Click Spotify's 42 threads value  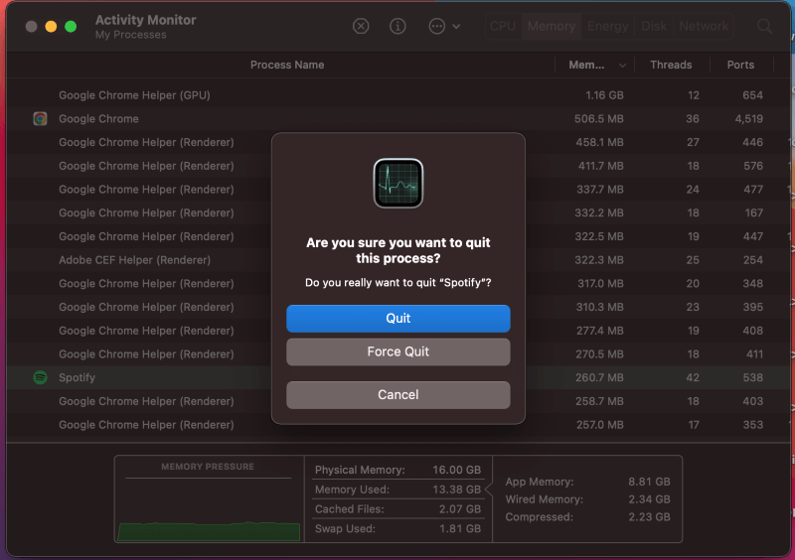pos(693,377)
